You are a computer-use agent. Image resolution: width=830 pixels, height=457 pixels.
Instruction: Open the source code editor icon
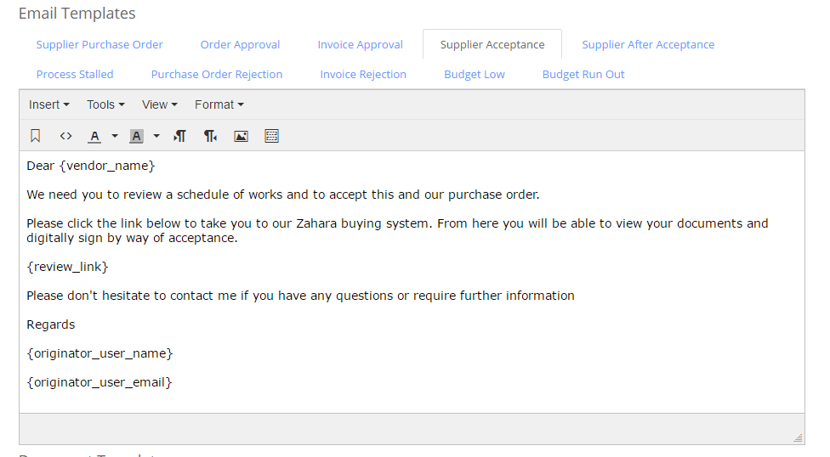tap(65, 136)
